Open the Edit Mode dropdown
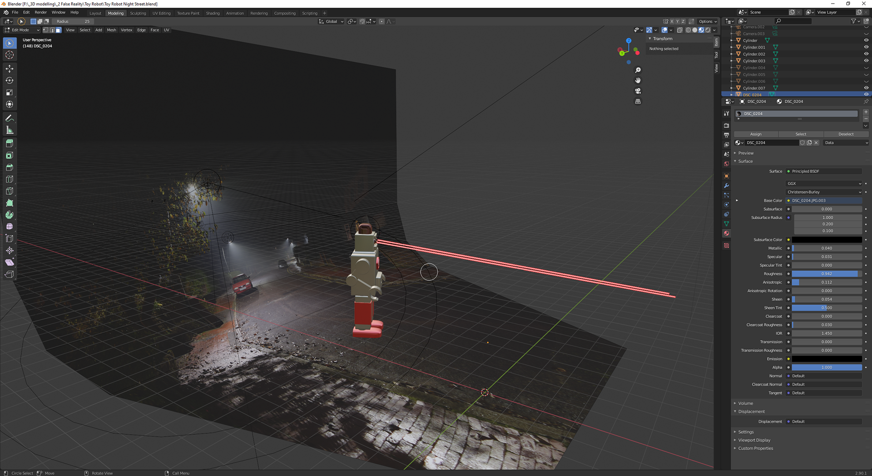The width and height of the screenshot is (872, 476). 22,30
